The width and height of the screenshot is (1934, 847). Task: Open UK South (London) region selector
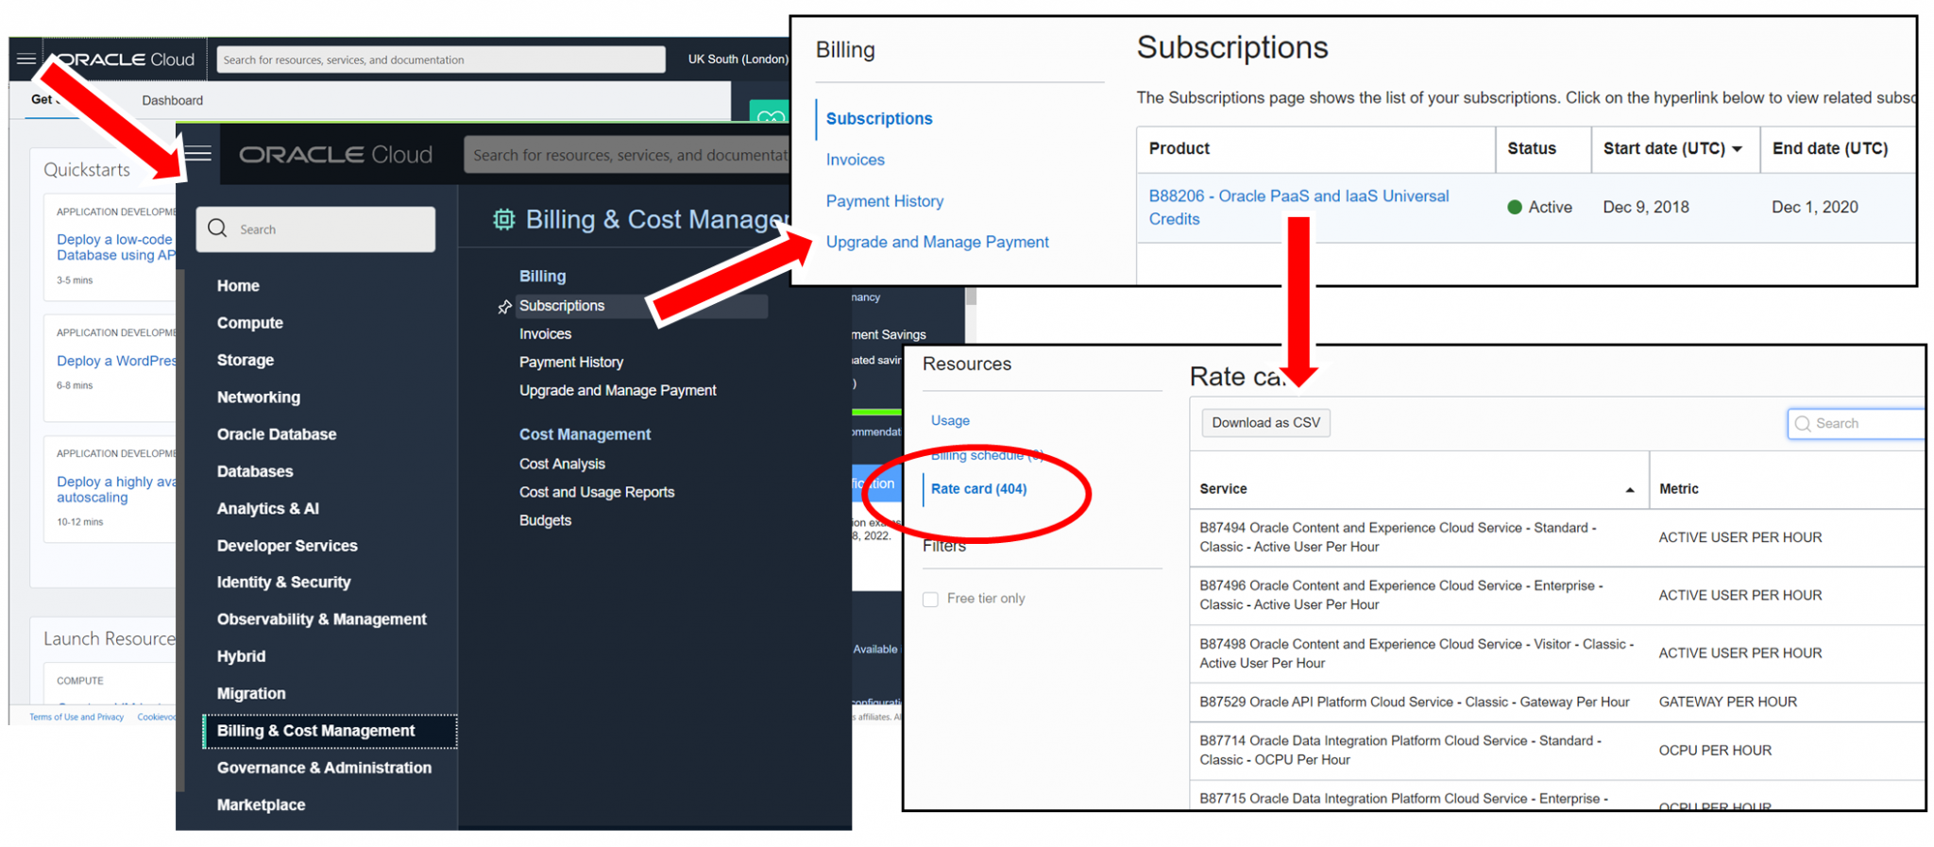tap(737, 59)
